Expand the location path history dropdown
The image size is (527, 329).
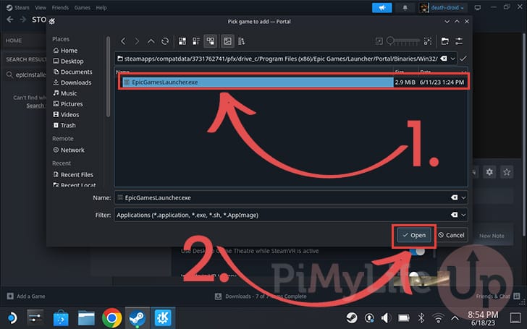452,59
